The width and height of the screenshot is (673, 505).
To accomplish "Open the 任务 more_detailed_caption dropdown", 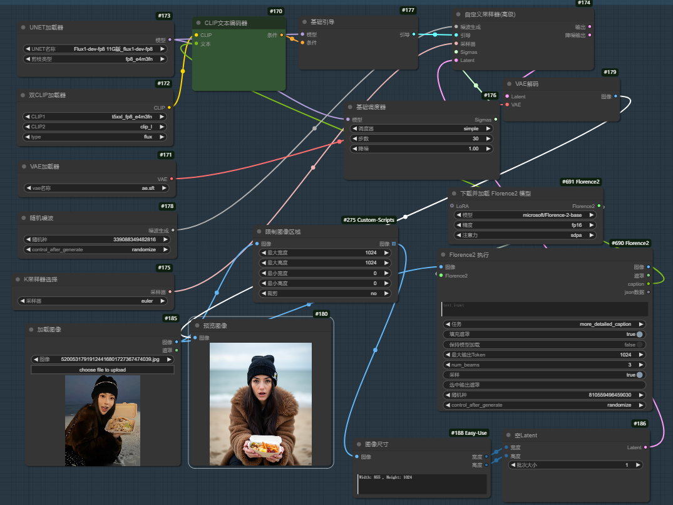I will [544, 325].
